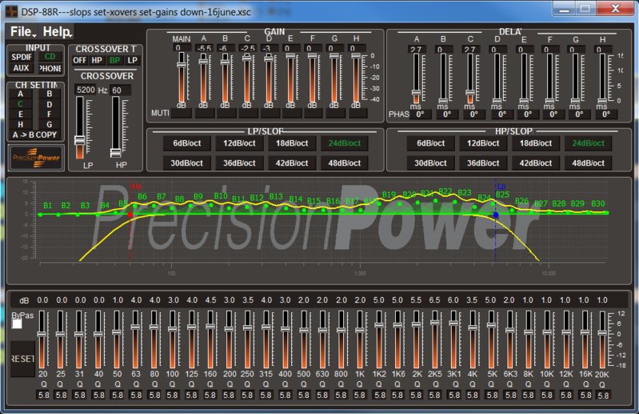Open the File menu
Viewport: 639px width, 414px height.
click(x=23, y=32)
